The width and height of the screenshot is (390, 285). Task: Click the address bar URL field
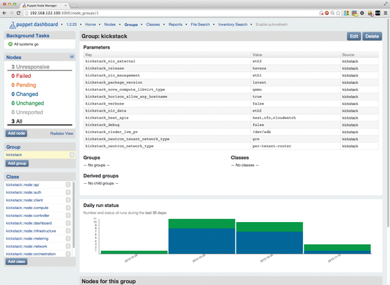(172, 13)
